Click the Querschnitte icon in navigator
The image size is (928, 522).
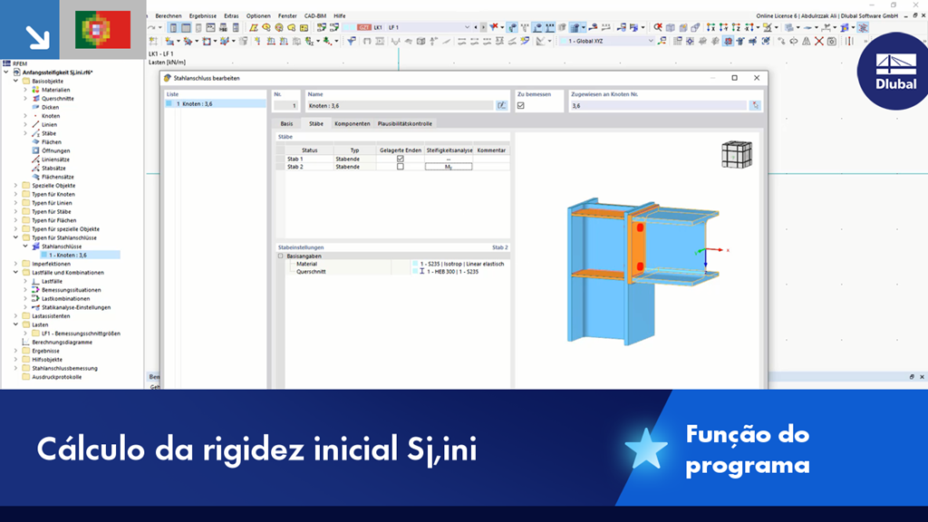coord(35,98)
